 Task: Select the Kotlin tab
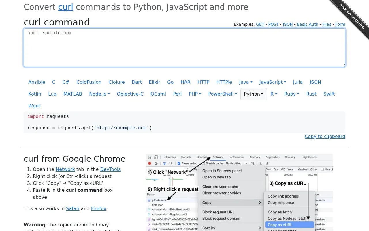click(35, 94)
